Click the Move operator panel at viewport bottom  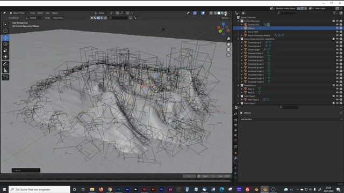coord(26,170)
